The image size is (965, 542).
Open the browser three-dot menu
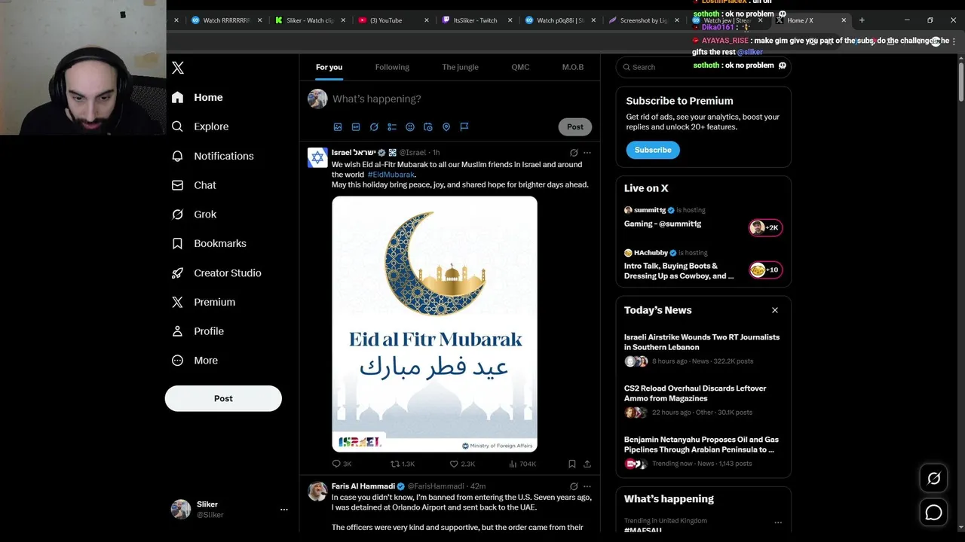coord(953,41)
